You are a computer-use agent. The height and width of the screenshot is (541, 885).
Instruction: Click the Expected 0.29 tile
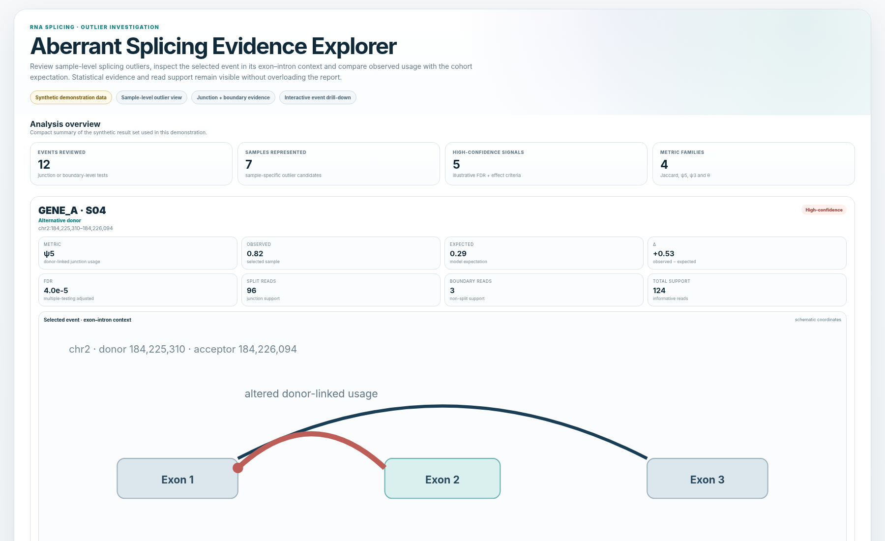coord(544,253)
